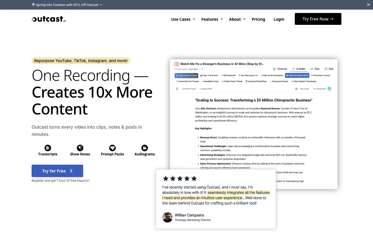
Task: Click the Connected status indicator
Action: (320, 89)
